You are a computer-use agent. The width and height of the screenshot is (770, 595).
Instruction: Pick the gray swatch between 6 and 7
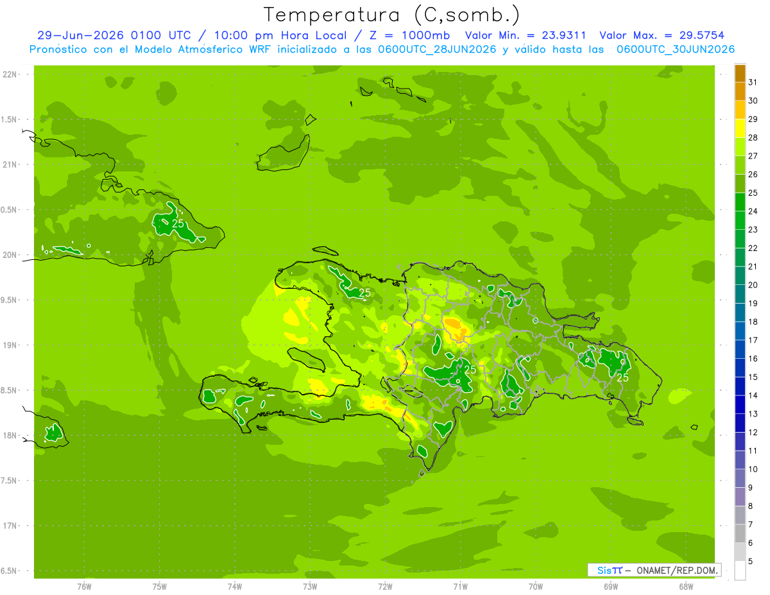coord(740,533)
